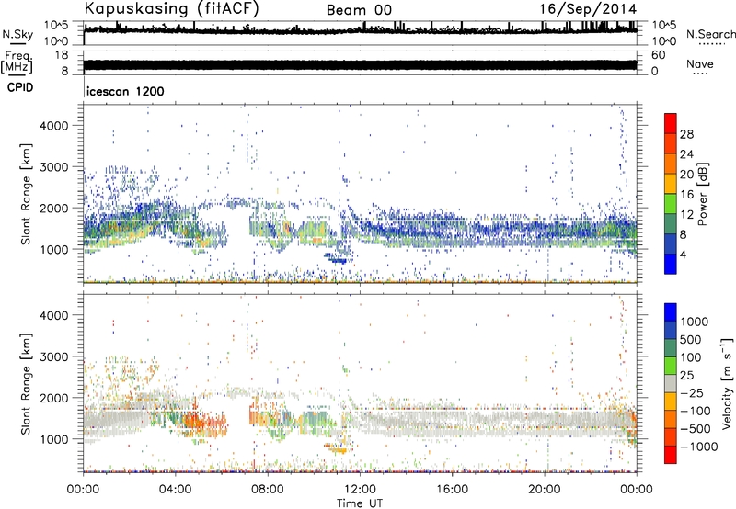The width and height of the screenshot is (736, 509).
Task: Select the 3000 tick in Power panel
Action: coord(54,167)
